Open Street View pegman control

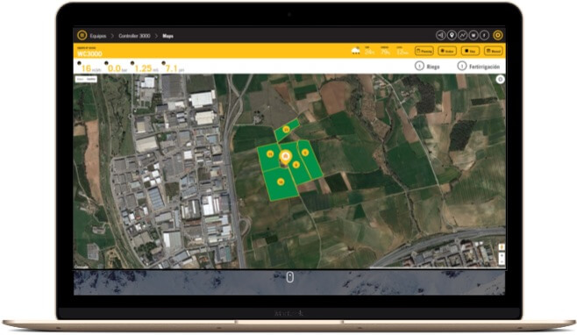502,246
